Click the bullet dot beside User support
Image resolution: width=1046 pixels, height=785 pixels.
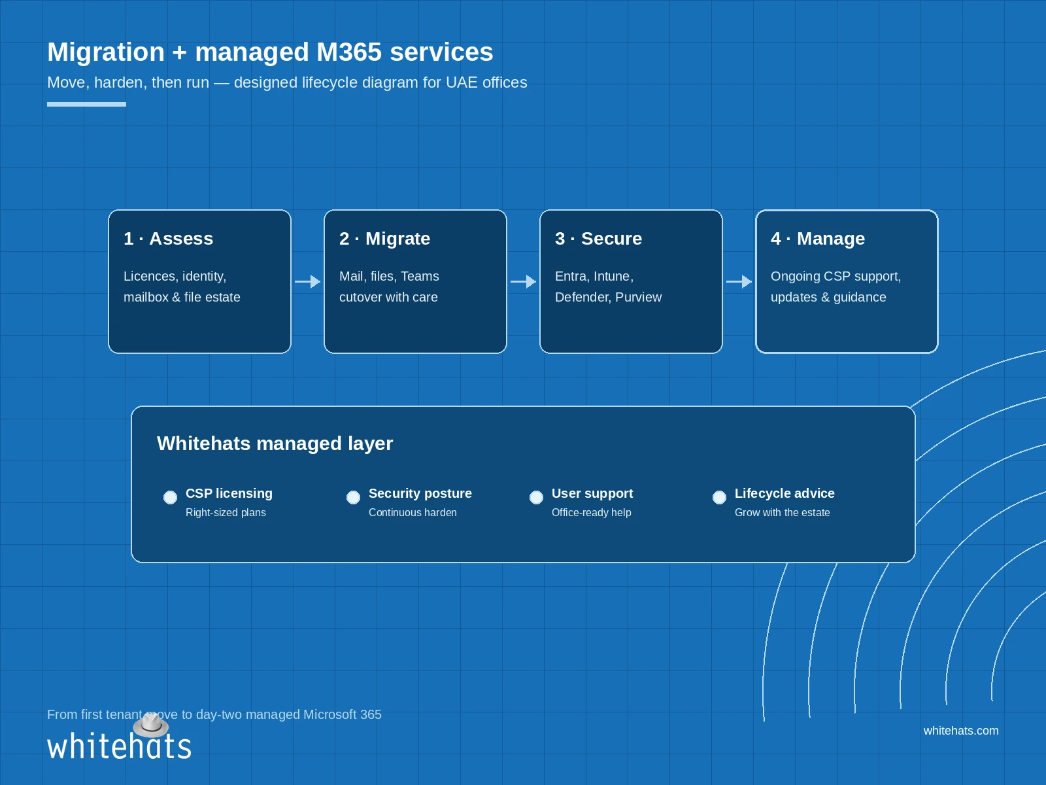[536, 497]
